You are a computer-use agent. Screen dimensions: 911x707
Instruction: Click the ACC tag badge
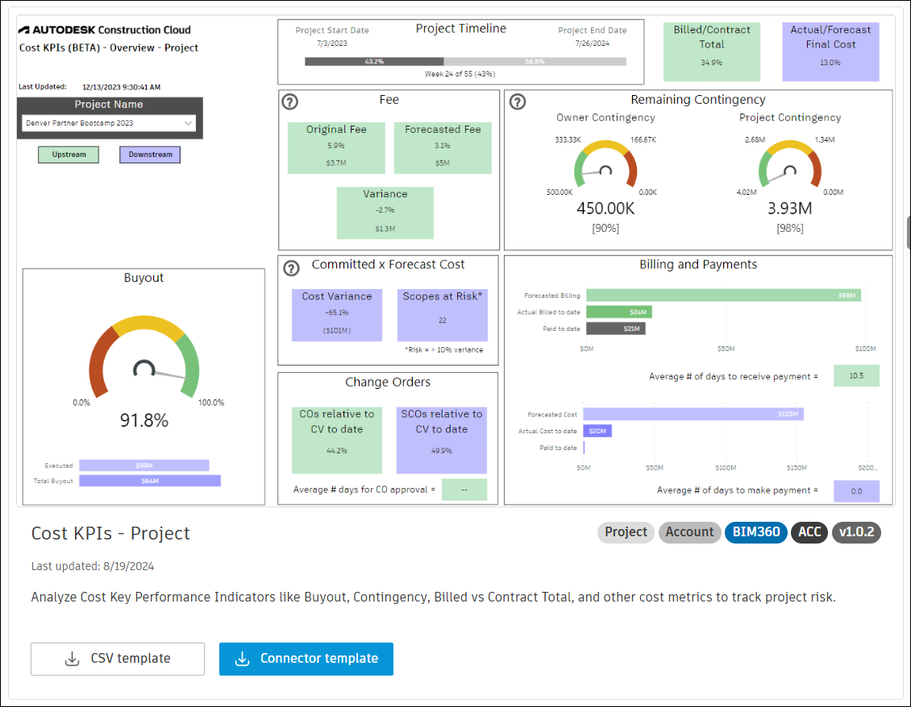click(809, 532)
